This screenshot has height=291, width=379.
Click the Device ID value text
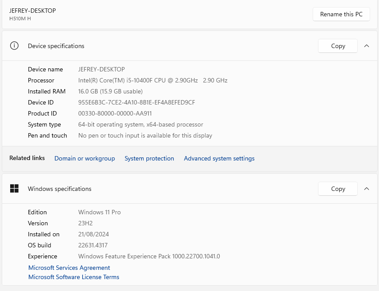click(136, 102)
